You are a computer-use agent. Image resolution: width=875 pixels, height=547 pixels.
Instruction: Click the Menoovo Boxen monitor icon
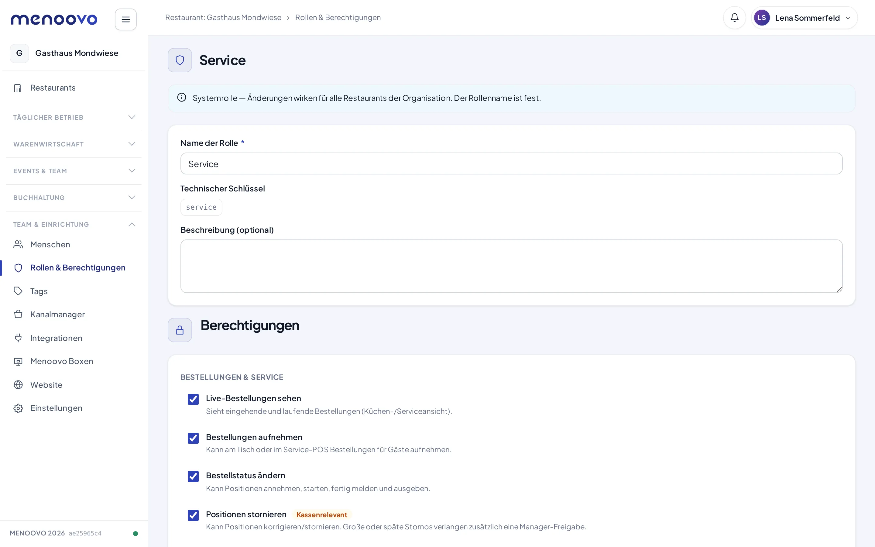18,361
